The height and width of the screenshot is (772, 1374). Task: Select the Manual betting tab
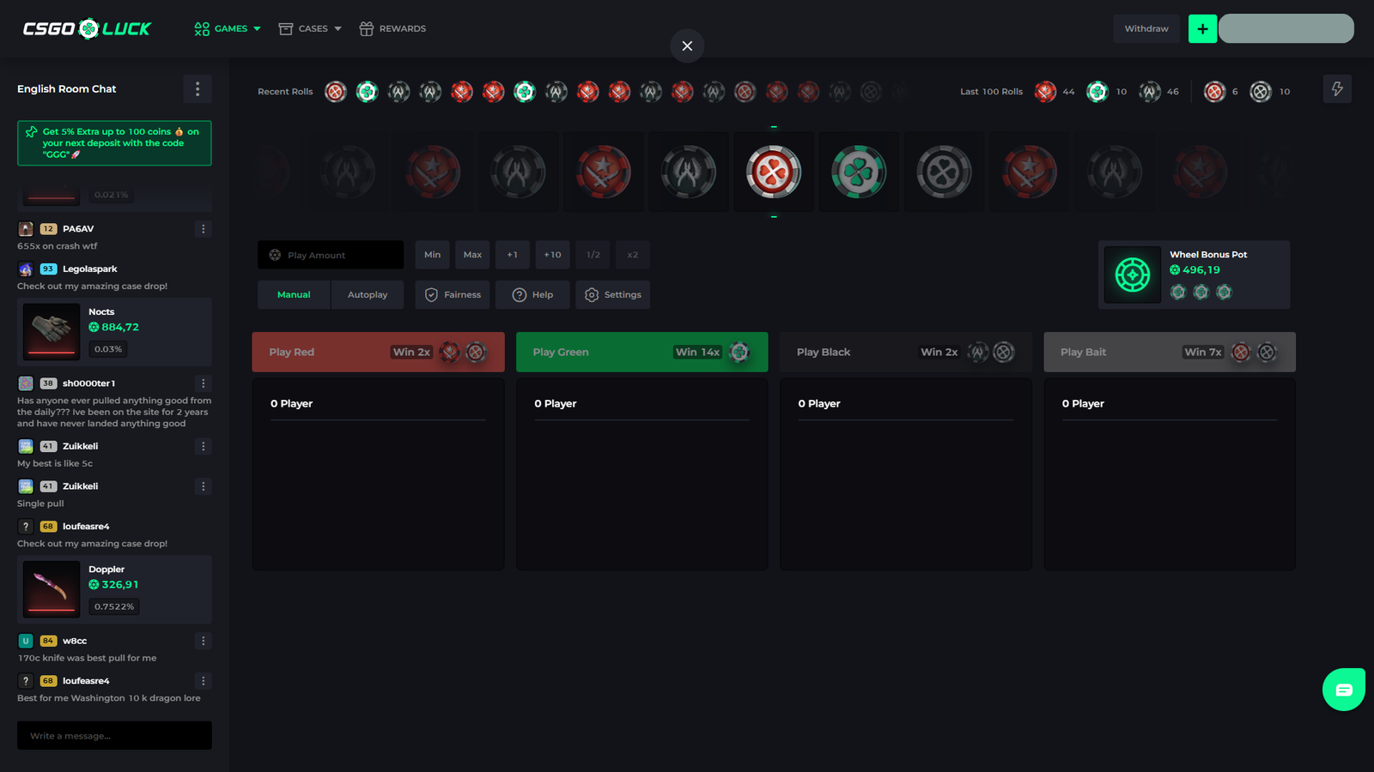pos(294,294)
